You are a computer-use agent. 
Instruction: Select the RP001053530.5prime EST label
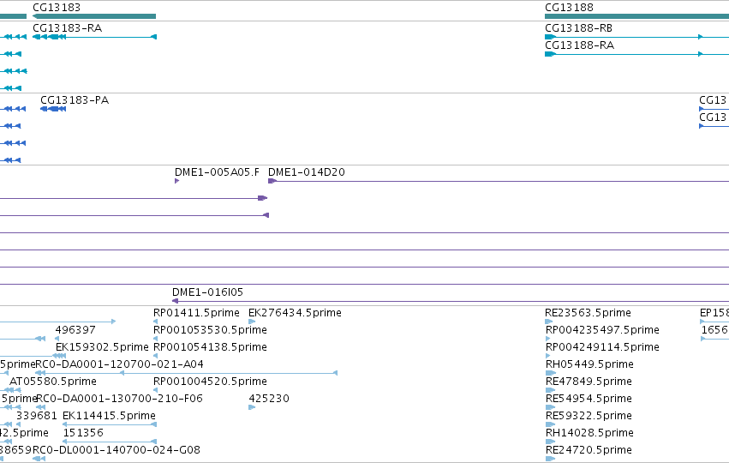(x=210, y=330)
